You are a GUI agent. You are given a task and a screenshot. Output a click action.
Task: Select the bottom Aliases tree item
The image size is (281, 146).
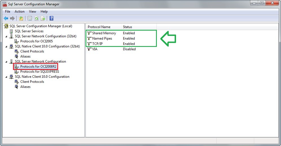[x=25, y=87]
